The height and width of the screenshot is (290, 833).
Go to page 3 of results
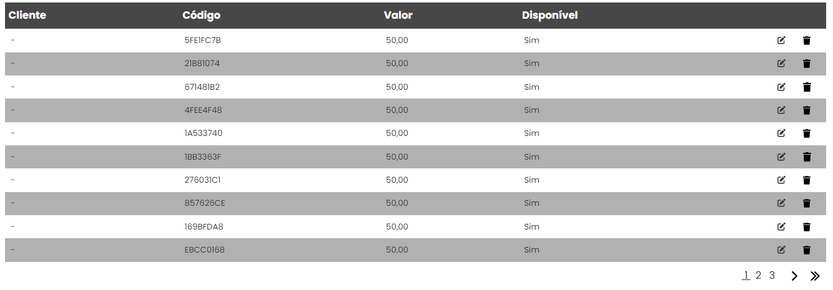tap(772, 275)
